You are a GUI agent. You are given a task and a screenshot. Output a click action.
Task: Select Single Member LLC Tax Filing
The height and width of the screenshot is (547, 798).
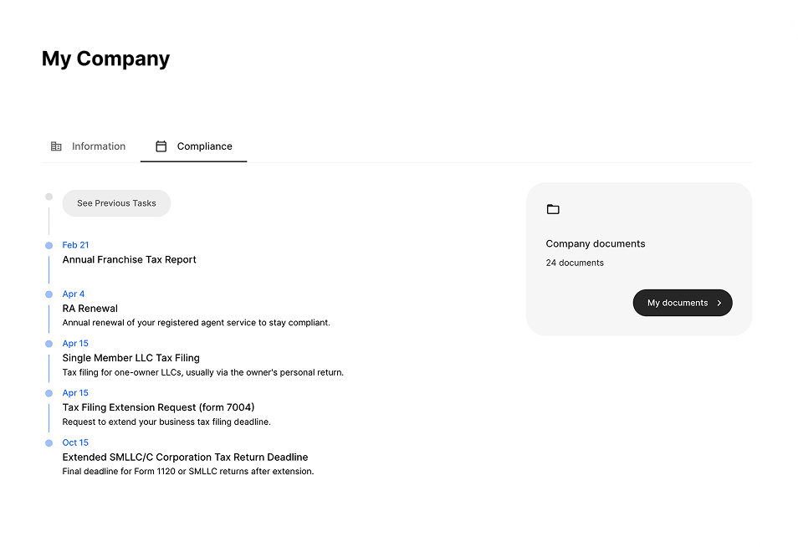point(131,358)
